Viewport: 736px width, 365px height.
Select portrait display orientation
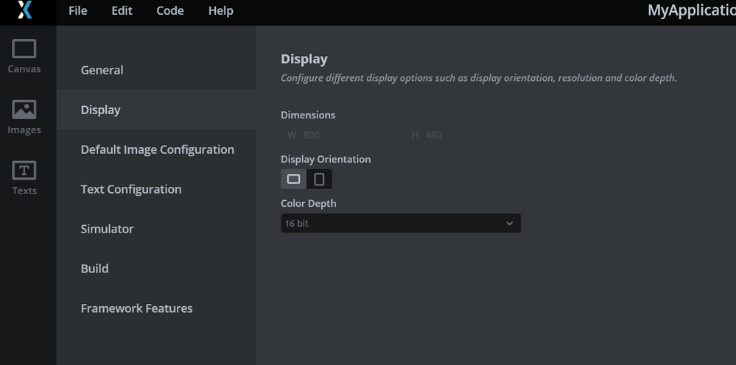(x=319, y=179)
